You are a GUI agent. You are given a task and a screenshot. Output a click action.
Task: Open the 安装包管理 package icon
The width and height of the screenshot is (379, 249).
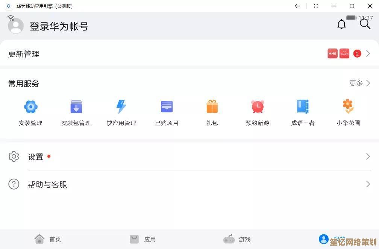(x=76, y=106)
